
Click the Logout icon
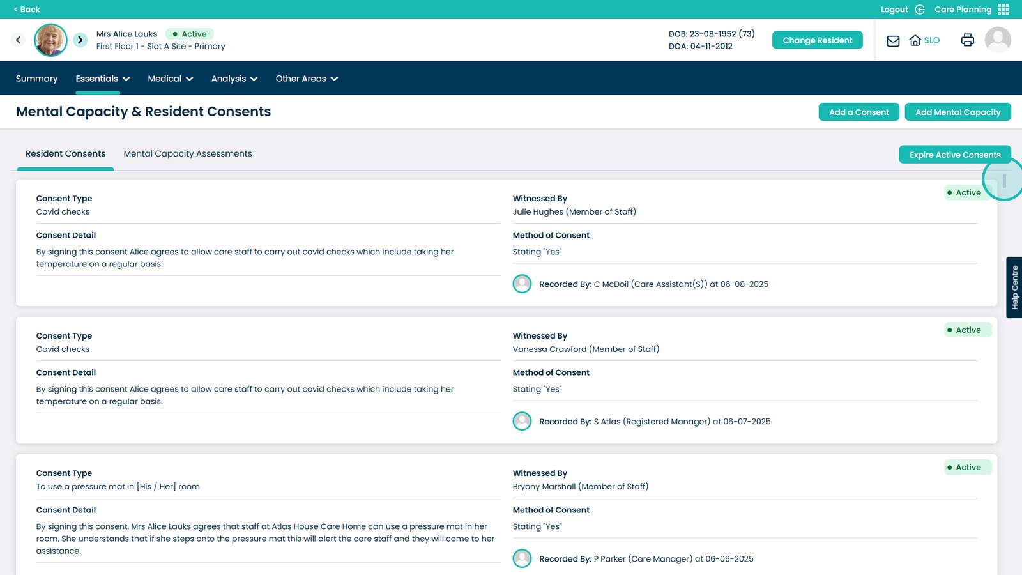(x=920, y=10)
